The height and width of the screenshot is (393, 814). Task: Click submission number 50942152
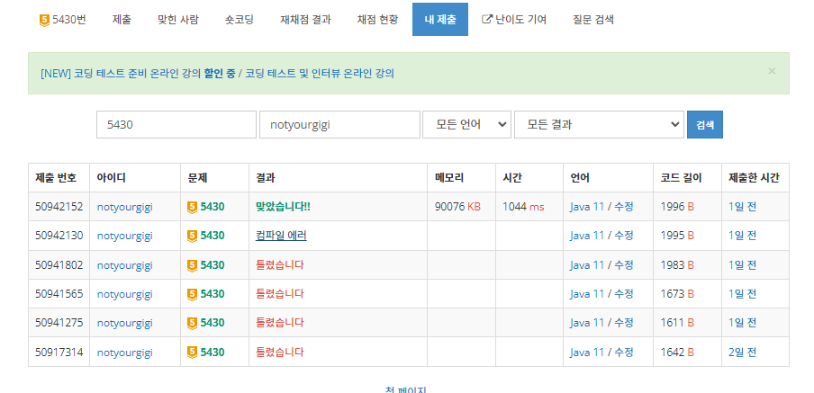click(59, 207)
